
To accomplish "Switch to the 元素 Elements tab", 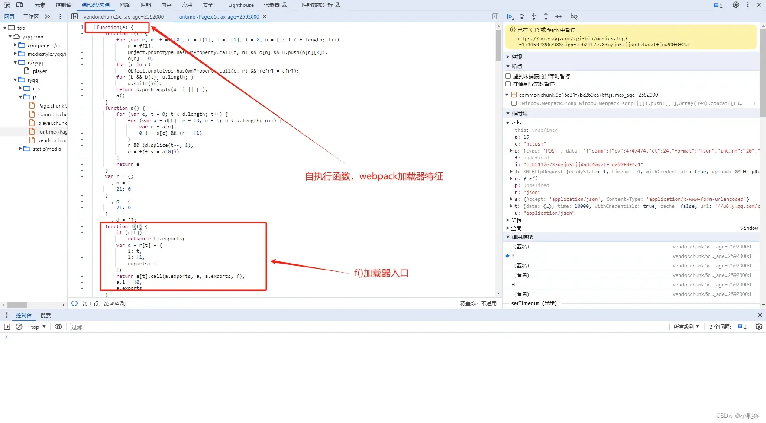I will point(40,5).
